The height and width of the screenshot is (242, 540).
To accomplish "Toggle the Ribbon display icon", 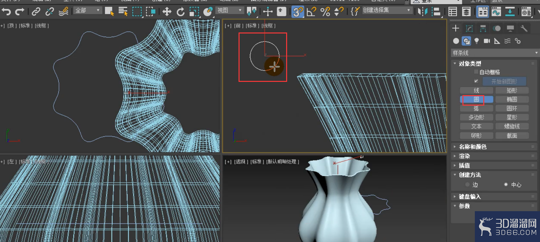I will (483, 12).
